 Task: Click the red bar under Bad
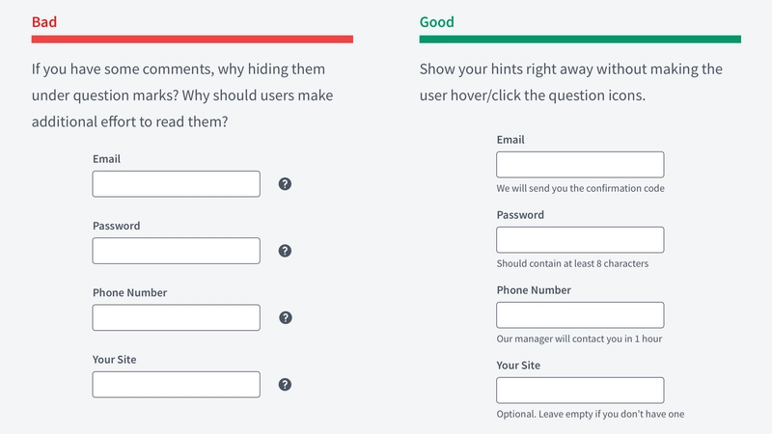(x=192, y=40)
